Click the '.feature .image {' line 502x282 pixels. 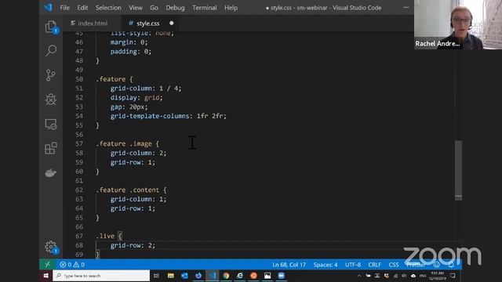pos(127,144)
